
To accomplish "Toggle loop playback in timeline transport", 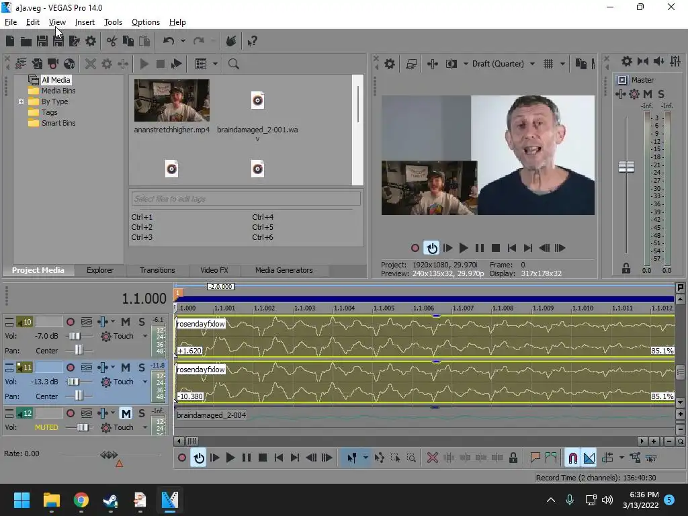I will click(x=199, y=458).
